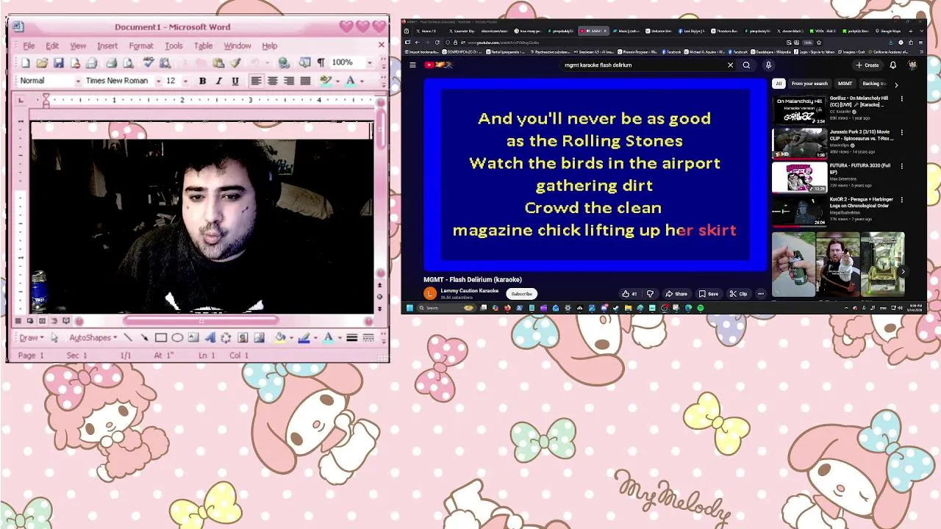Expand the Highlight color dropdown arrow

point(339,81)
